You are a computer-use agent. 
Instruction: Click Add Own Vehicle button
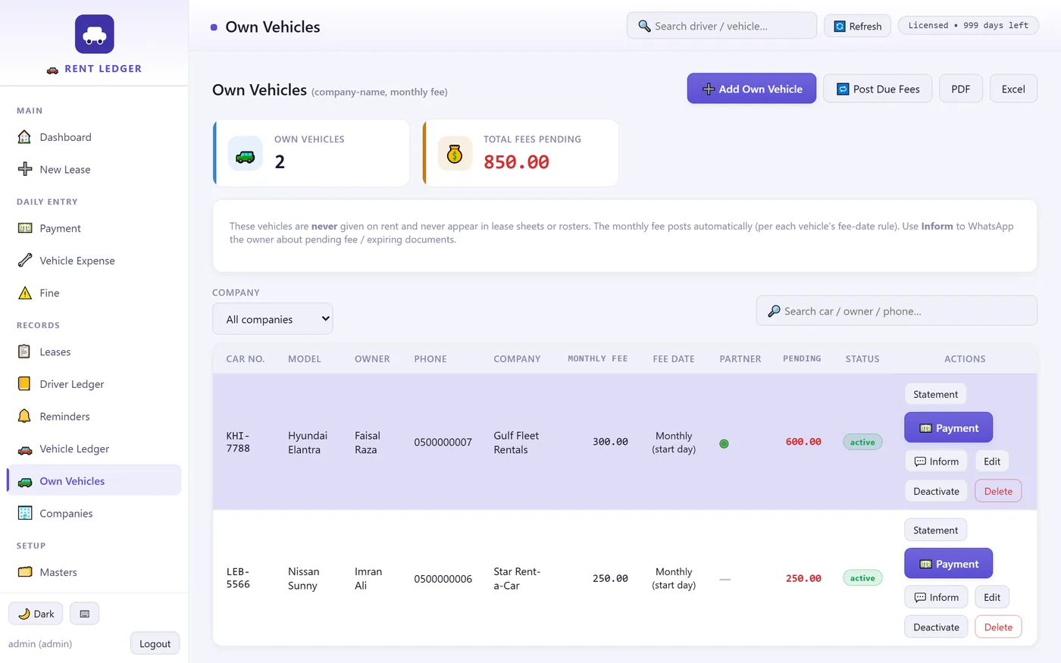tap(752, 89)
